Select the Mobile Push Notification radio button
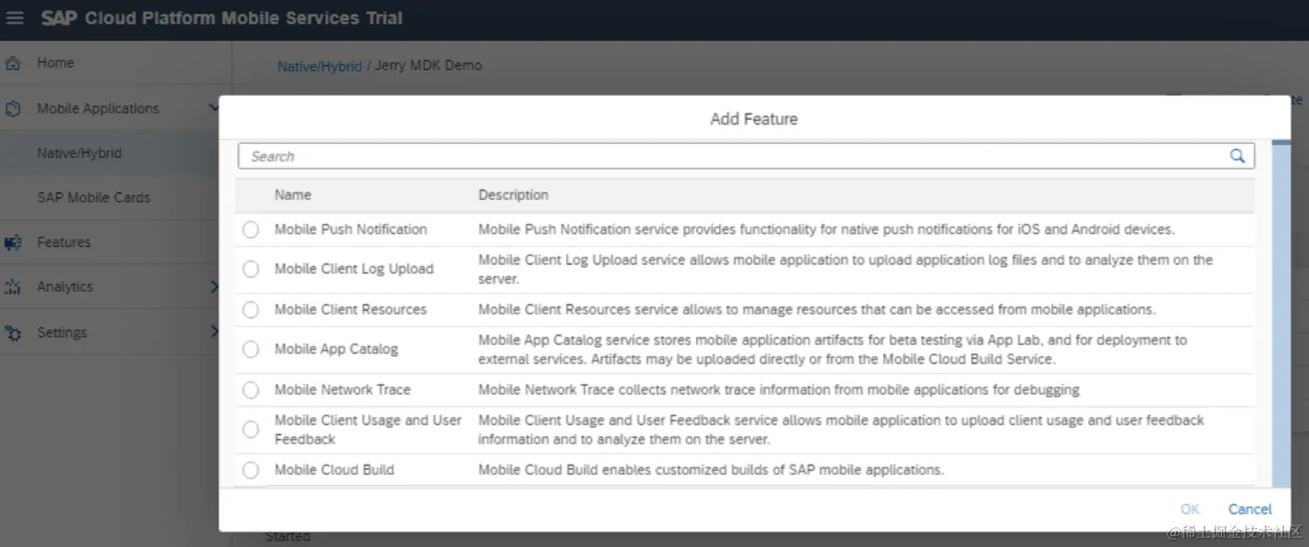Image resolution: width=1309 pixels, height=547 pixels. tap(250, 230)
